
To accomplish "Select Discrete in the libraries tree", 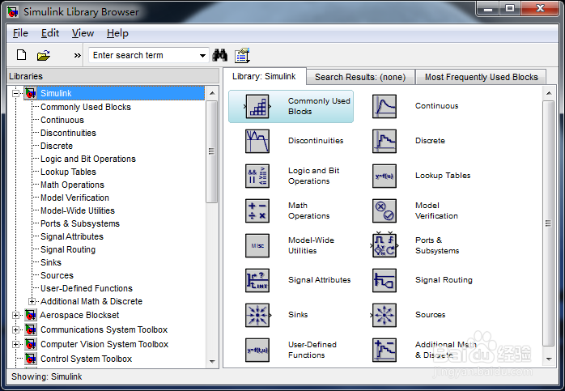I will [x=57, y=146].
